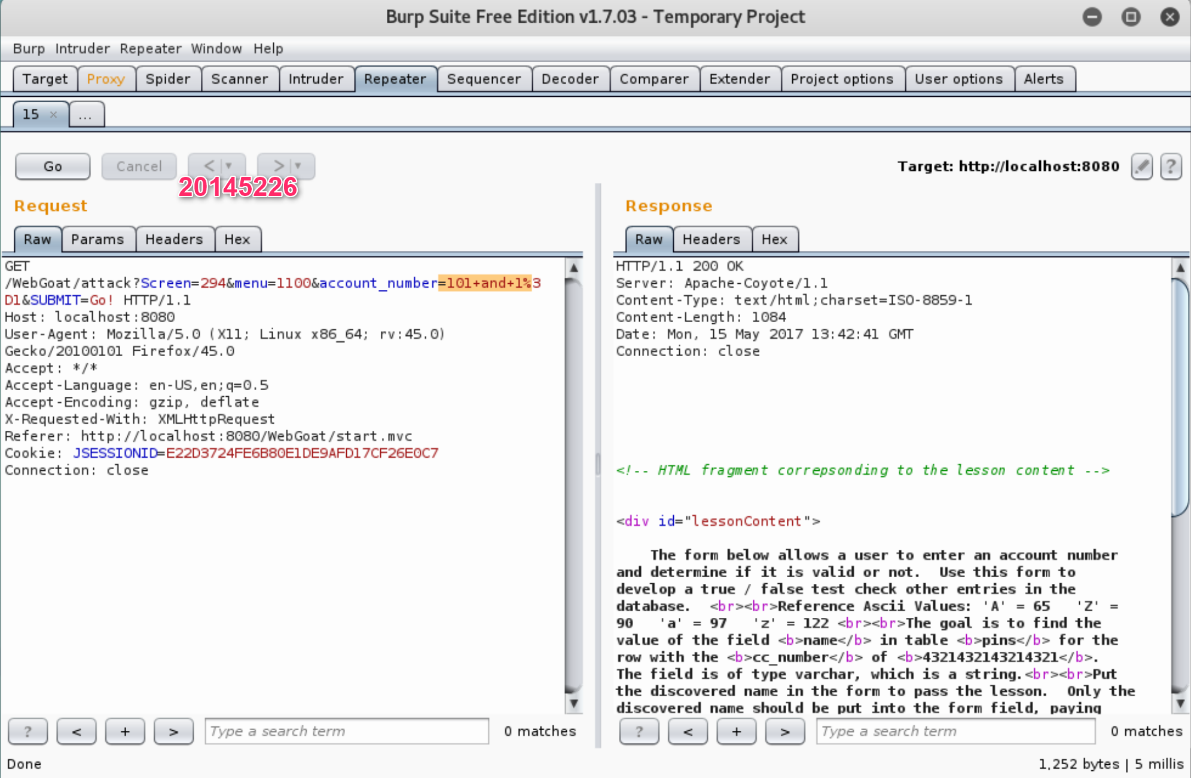Send request with Go button

tap(53, 166)
